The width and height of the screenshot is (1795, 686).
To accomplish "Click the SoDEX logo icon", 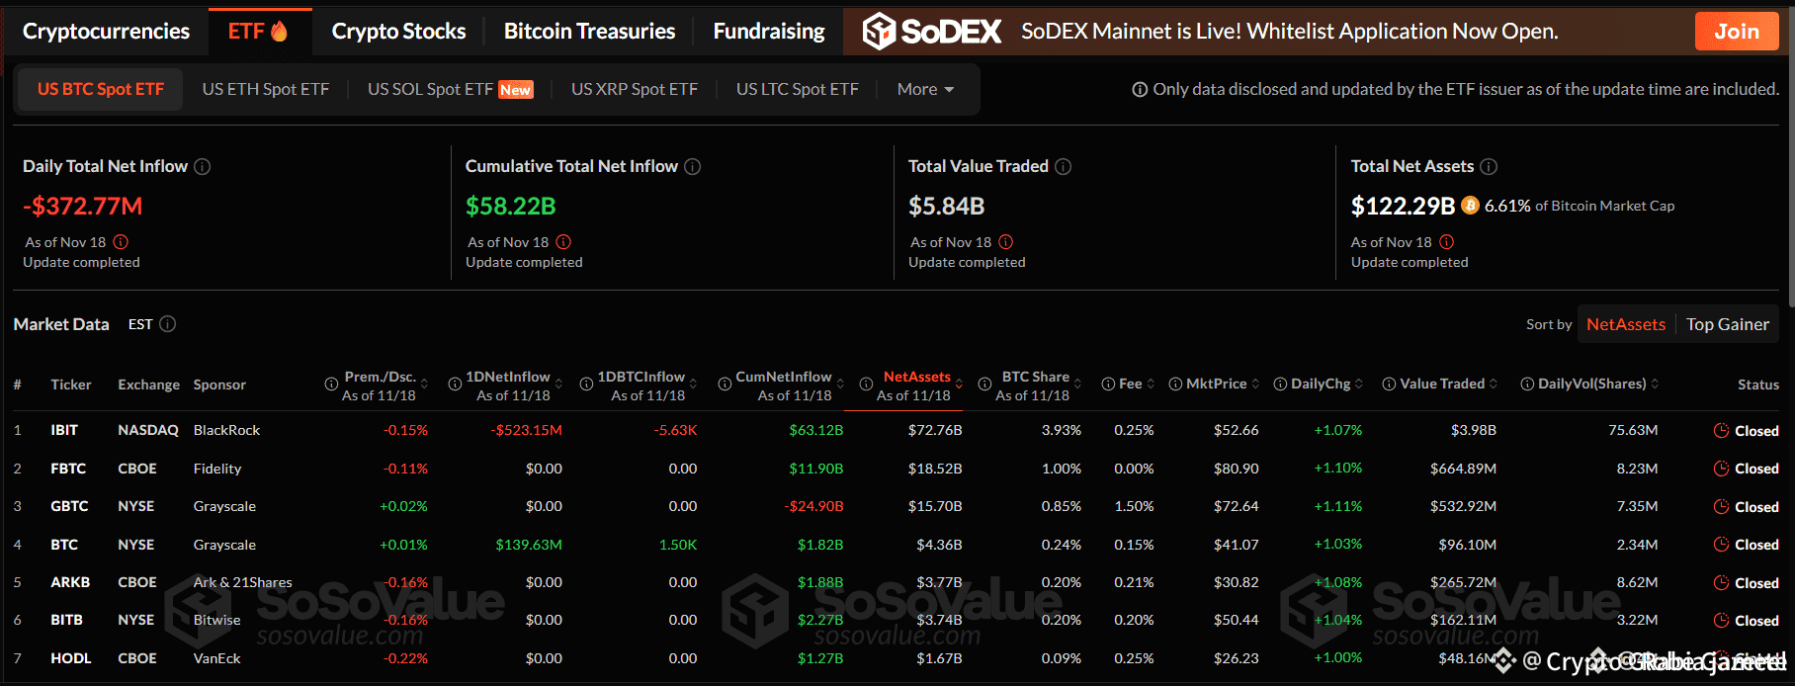I will [x=879, y=32].
